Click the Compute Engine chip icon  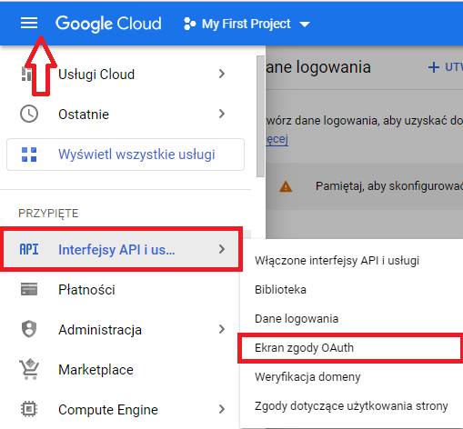29,409
